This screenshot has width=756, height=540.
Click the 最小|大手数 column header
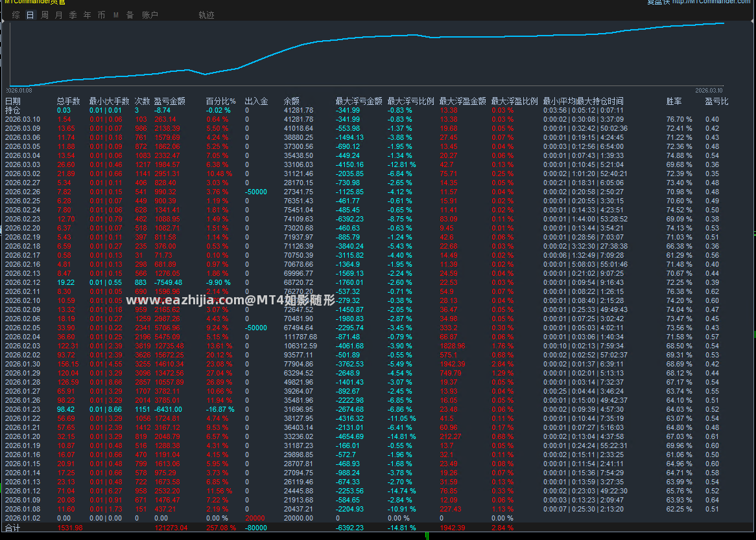coord(109,101)
